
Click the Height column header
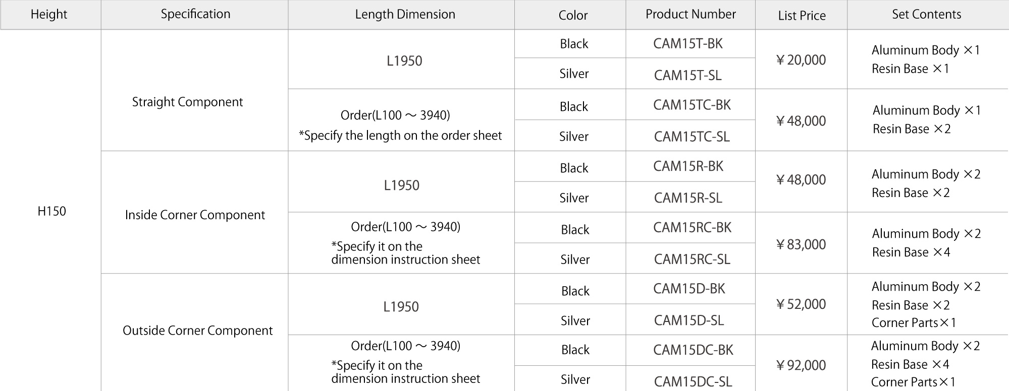click(x=49, y=15)
